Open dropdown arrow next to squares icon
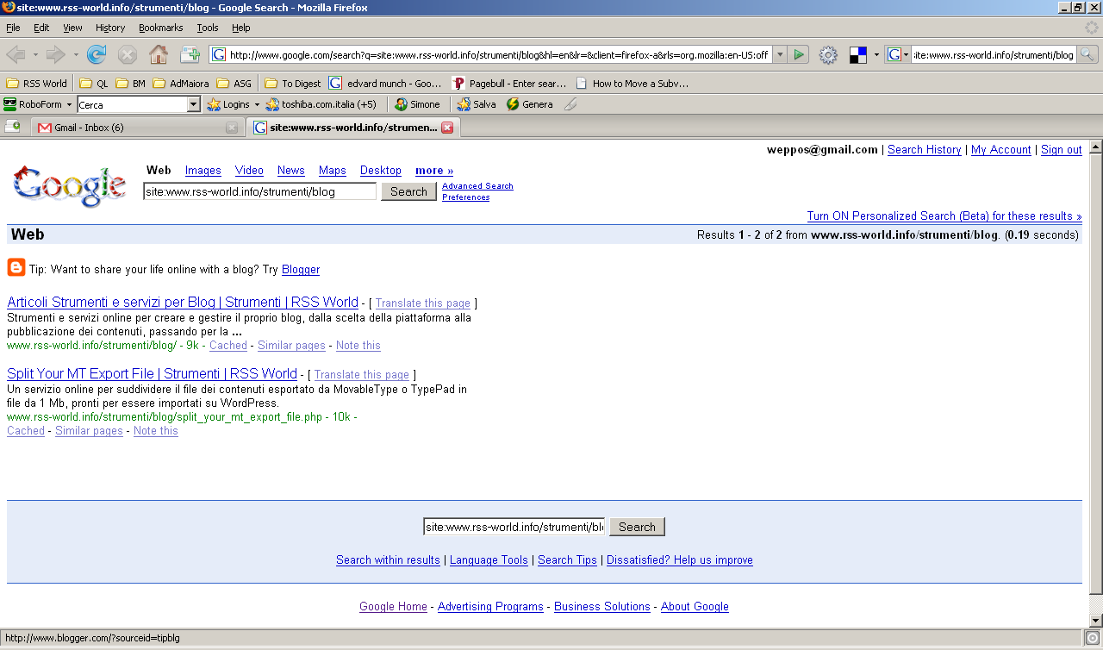The image size is (1103, 650). (x=876, y=55)
